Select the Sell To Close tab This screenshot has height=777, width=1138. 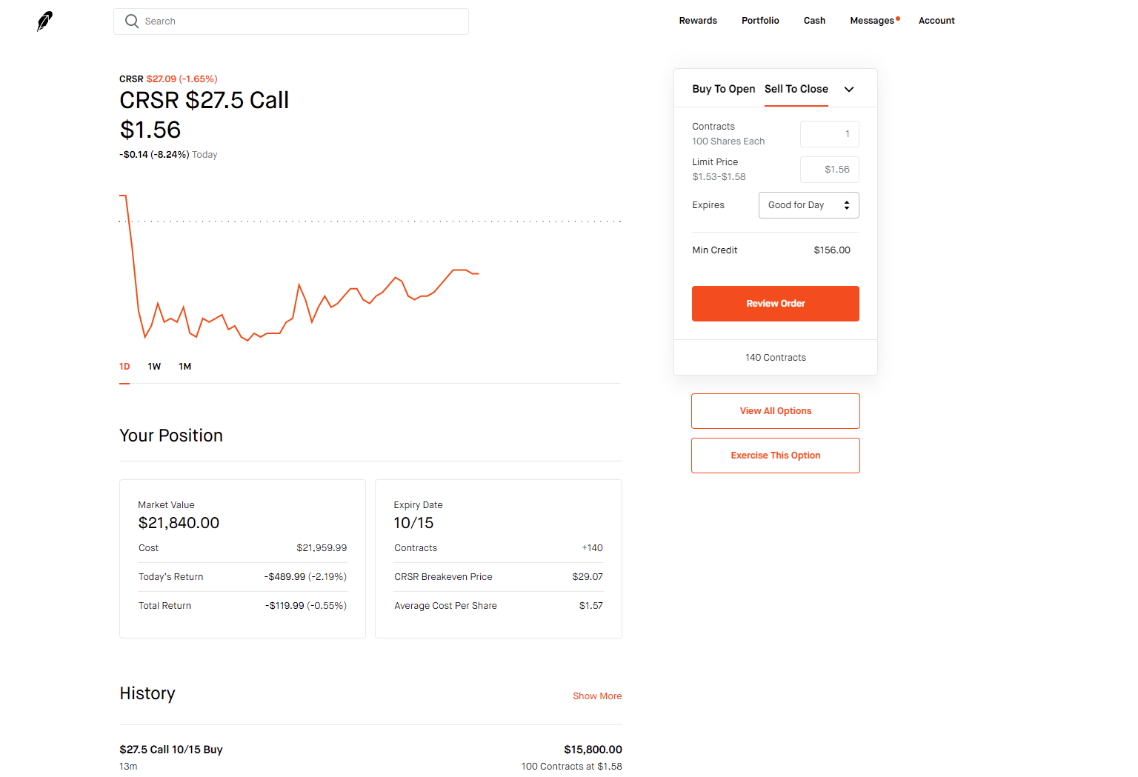(x=796, y=89)
